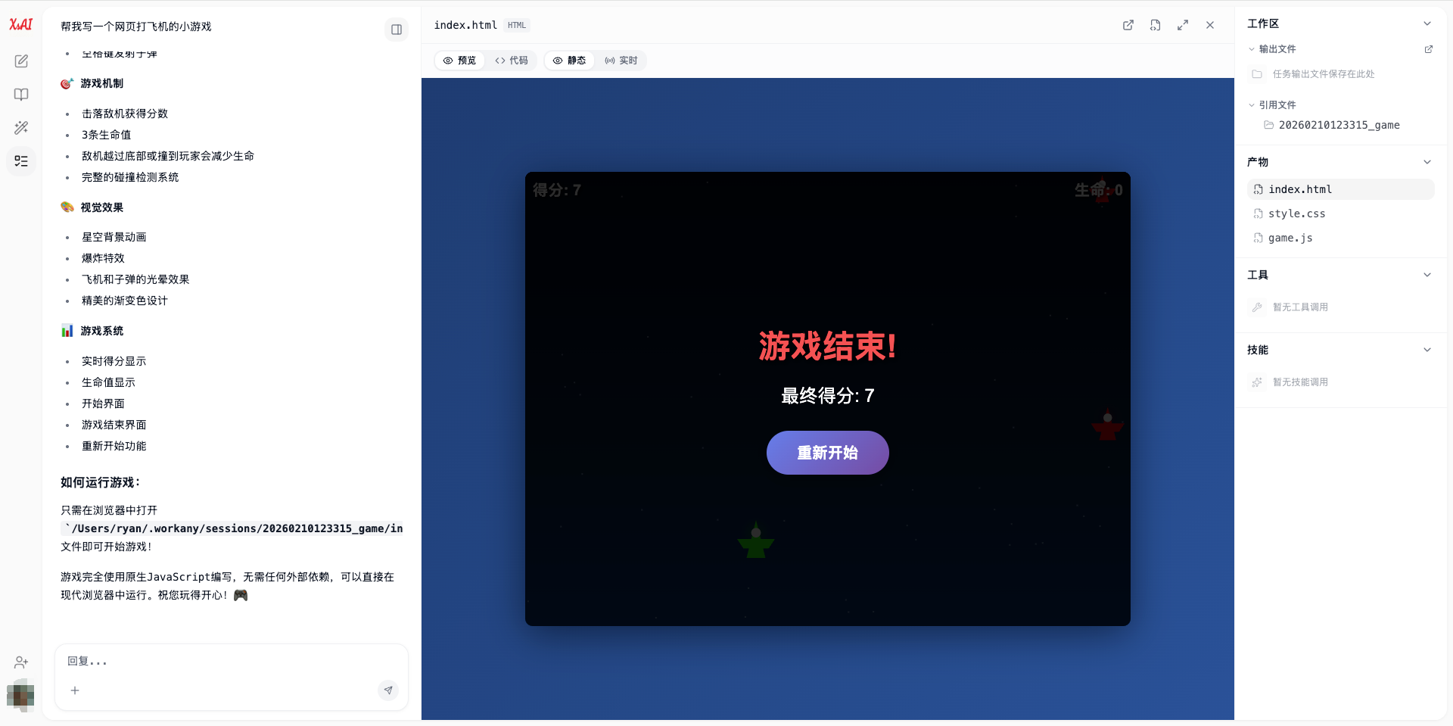Click the magic wand icon in sidebar
Image resolution: width=1453 pixels, height=726 pixels.
(x=21, y=128)
